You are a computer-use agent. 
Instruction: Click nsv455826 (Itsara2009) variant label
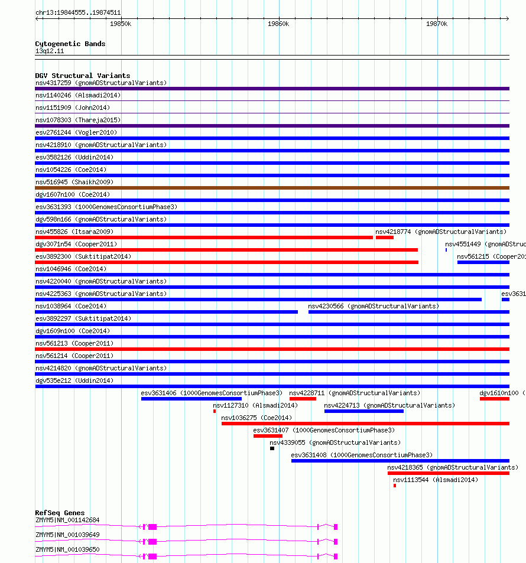pyautogui.click(x=74, y=232)
